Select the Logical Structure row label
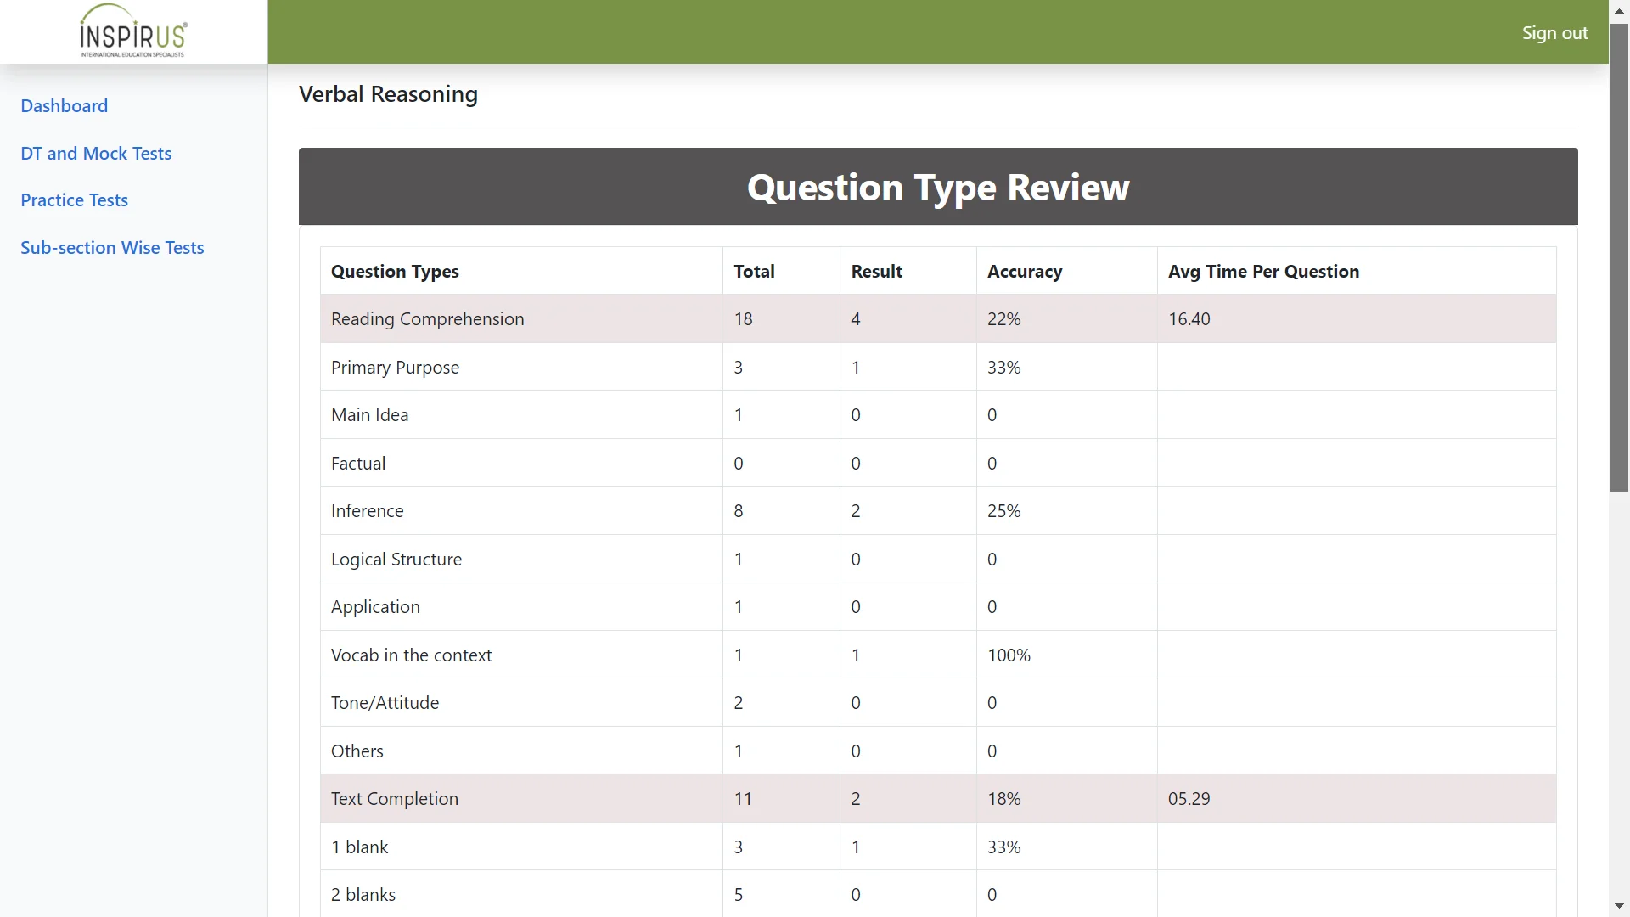The height and width of the screenshot is (917, 1630). [x=396, y=560]
